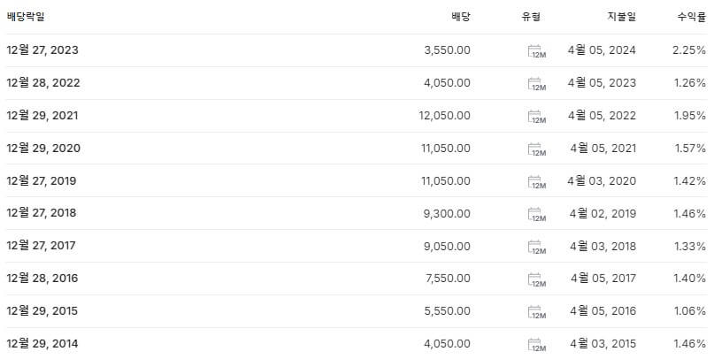Click the 12M icon for dividend 9,300.00
Image resolution: width=714 pixels, height=359 pixels.
coord(537,214)
